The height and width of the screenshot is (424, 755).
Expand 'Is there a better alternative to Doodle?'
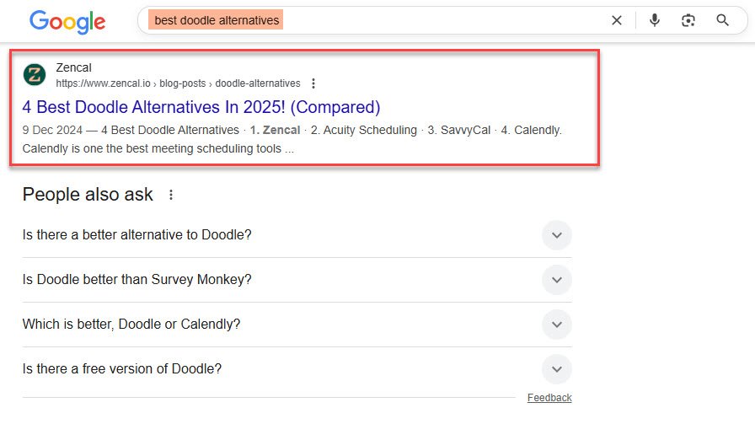297,235
